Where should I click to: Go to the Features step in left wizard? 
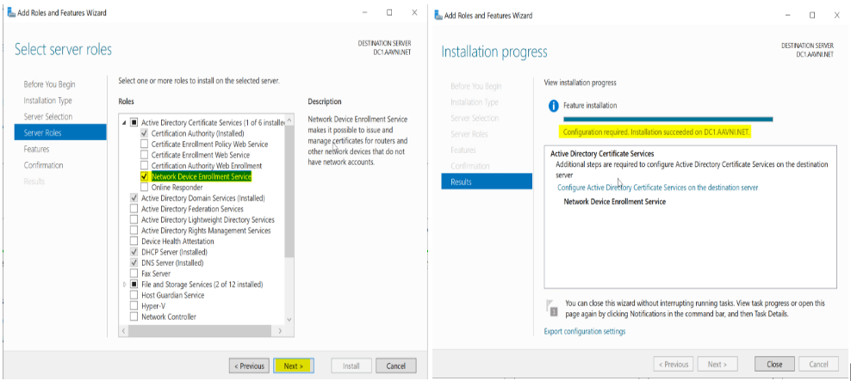(x=36, y=149)
